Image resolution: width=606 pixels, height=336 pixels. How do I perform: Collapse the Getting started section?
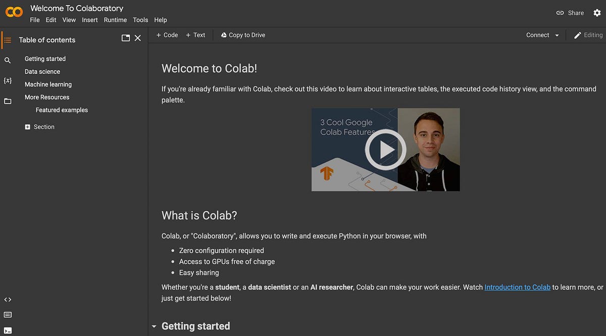[x=155, y=326]
